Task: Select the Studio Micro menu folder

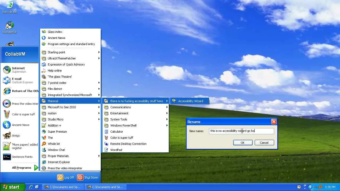Action: (x=70, y=119)
